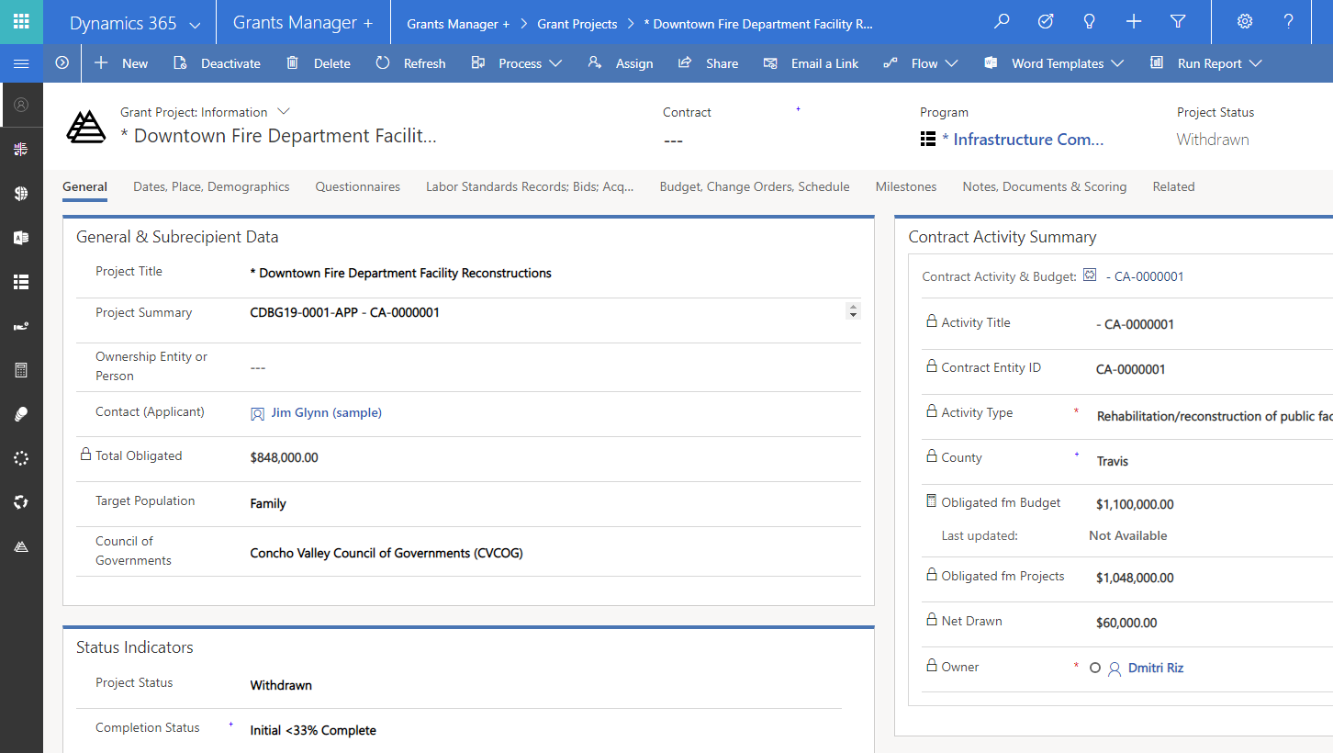Viewport: 1333px width, 753px height.
Task: Select the calculator sidebar icon
Action: [x=21, y=370]
